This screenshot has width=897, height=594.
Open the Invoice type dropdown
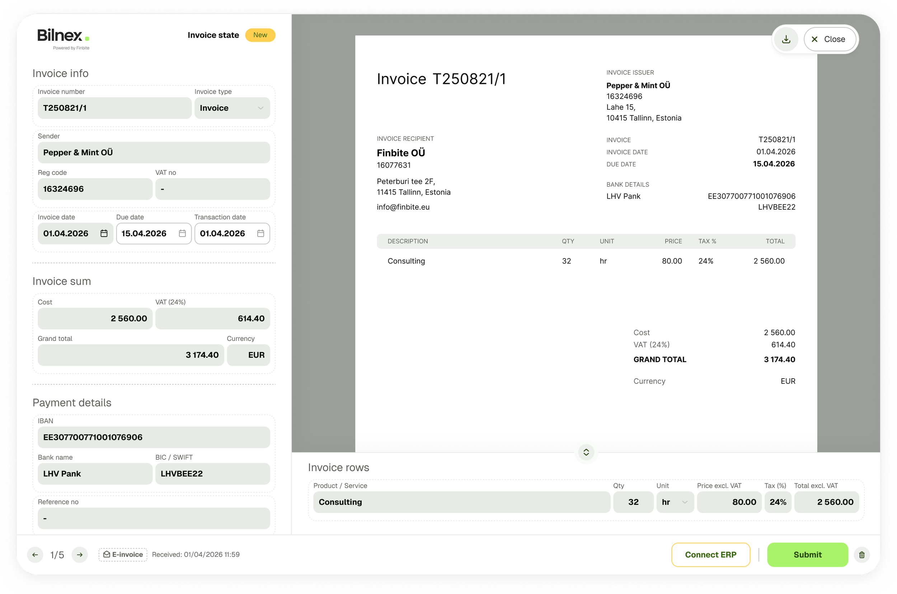coord(232,108)
